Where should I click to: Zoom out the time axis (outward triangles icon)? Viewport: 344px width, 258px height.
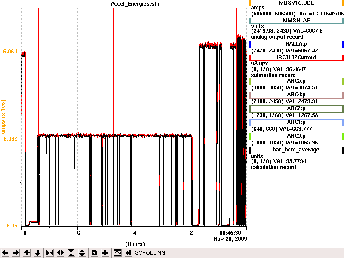[61, 253]
